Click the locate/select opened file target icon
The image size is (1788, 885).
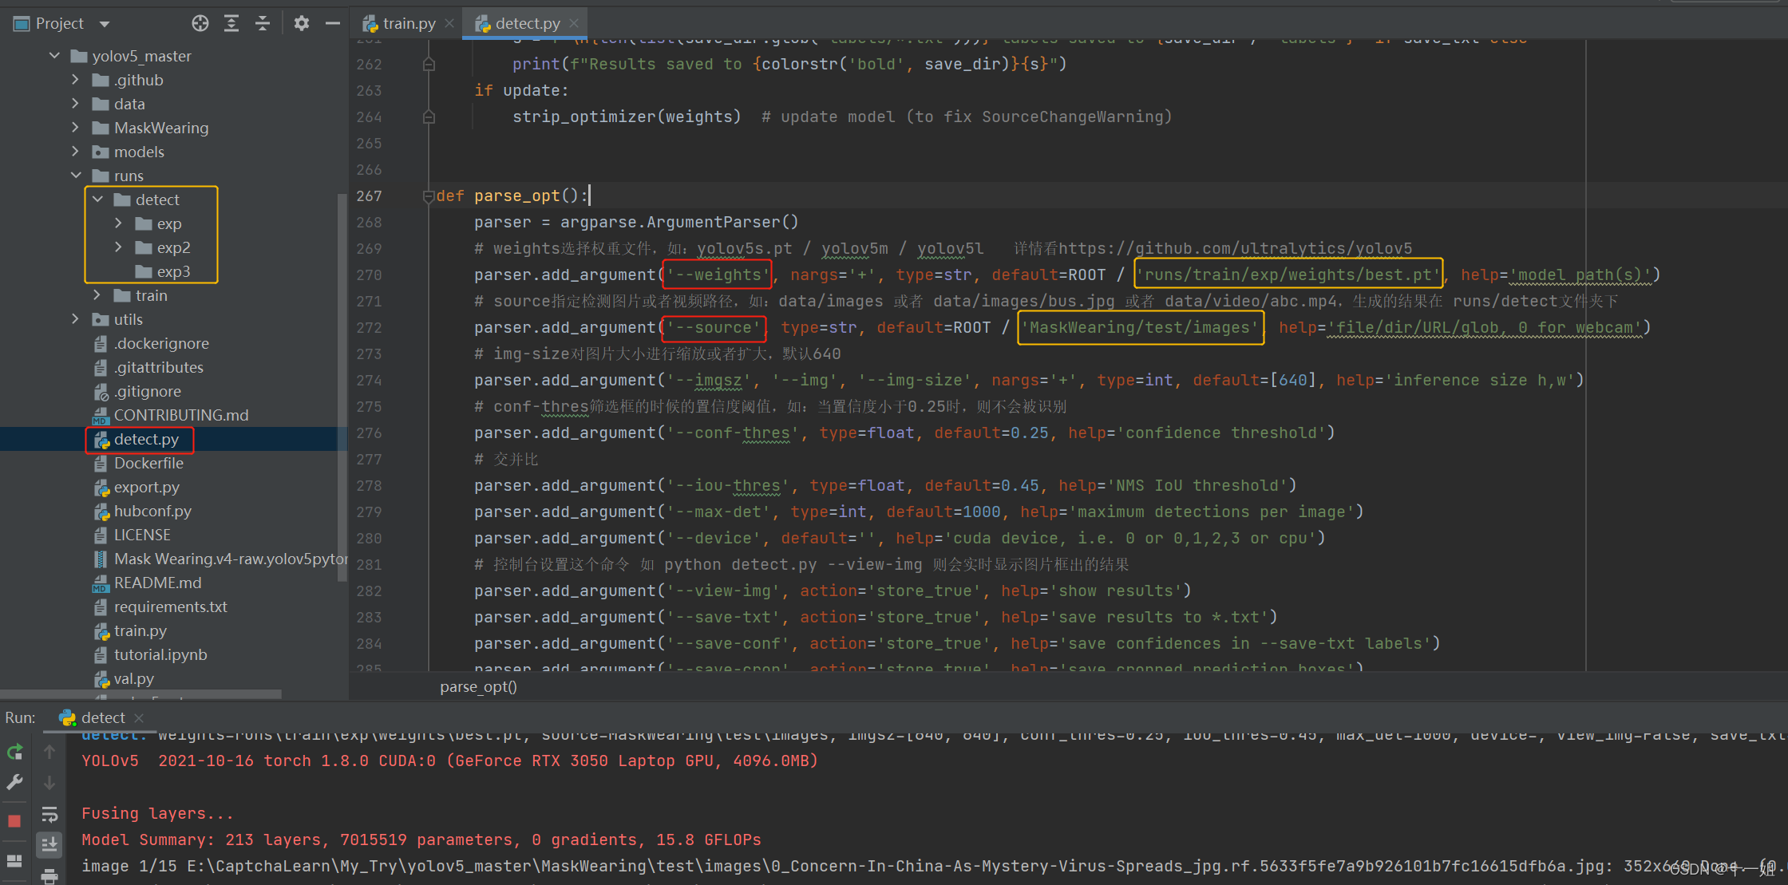(x=200, y=23)
